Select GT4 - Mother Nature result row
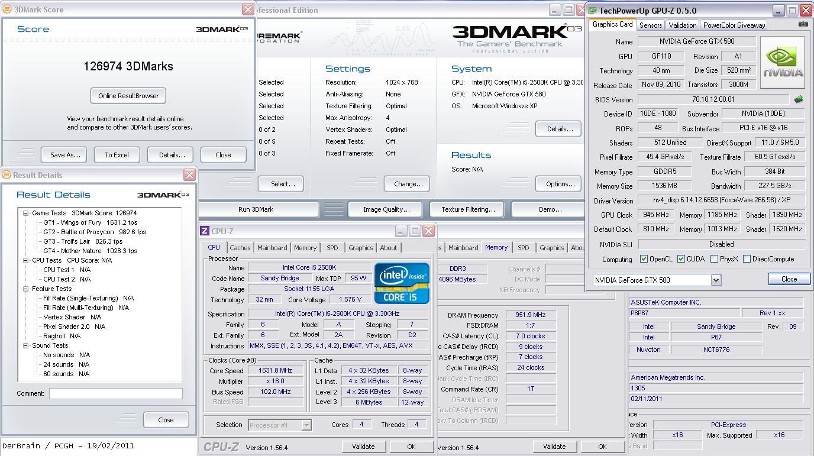The width and height of the screenshot is (814, 456). click(90, 251)
